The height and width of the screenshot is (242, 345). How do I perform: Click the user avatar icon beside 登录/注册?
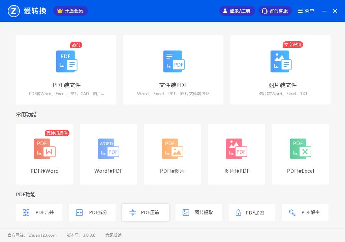(225, 11)
